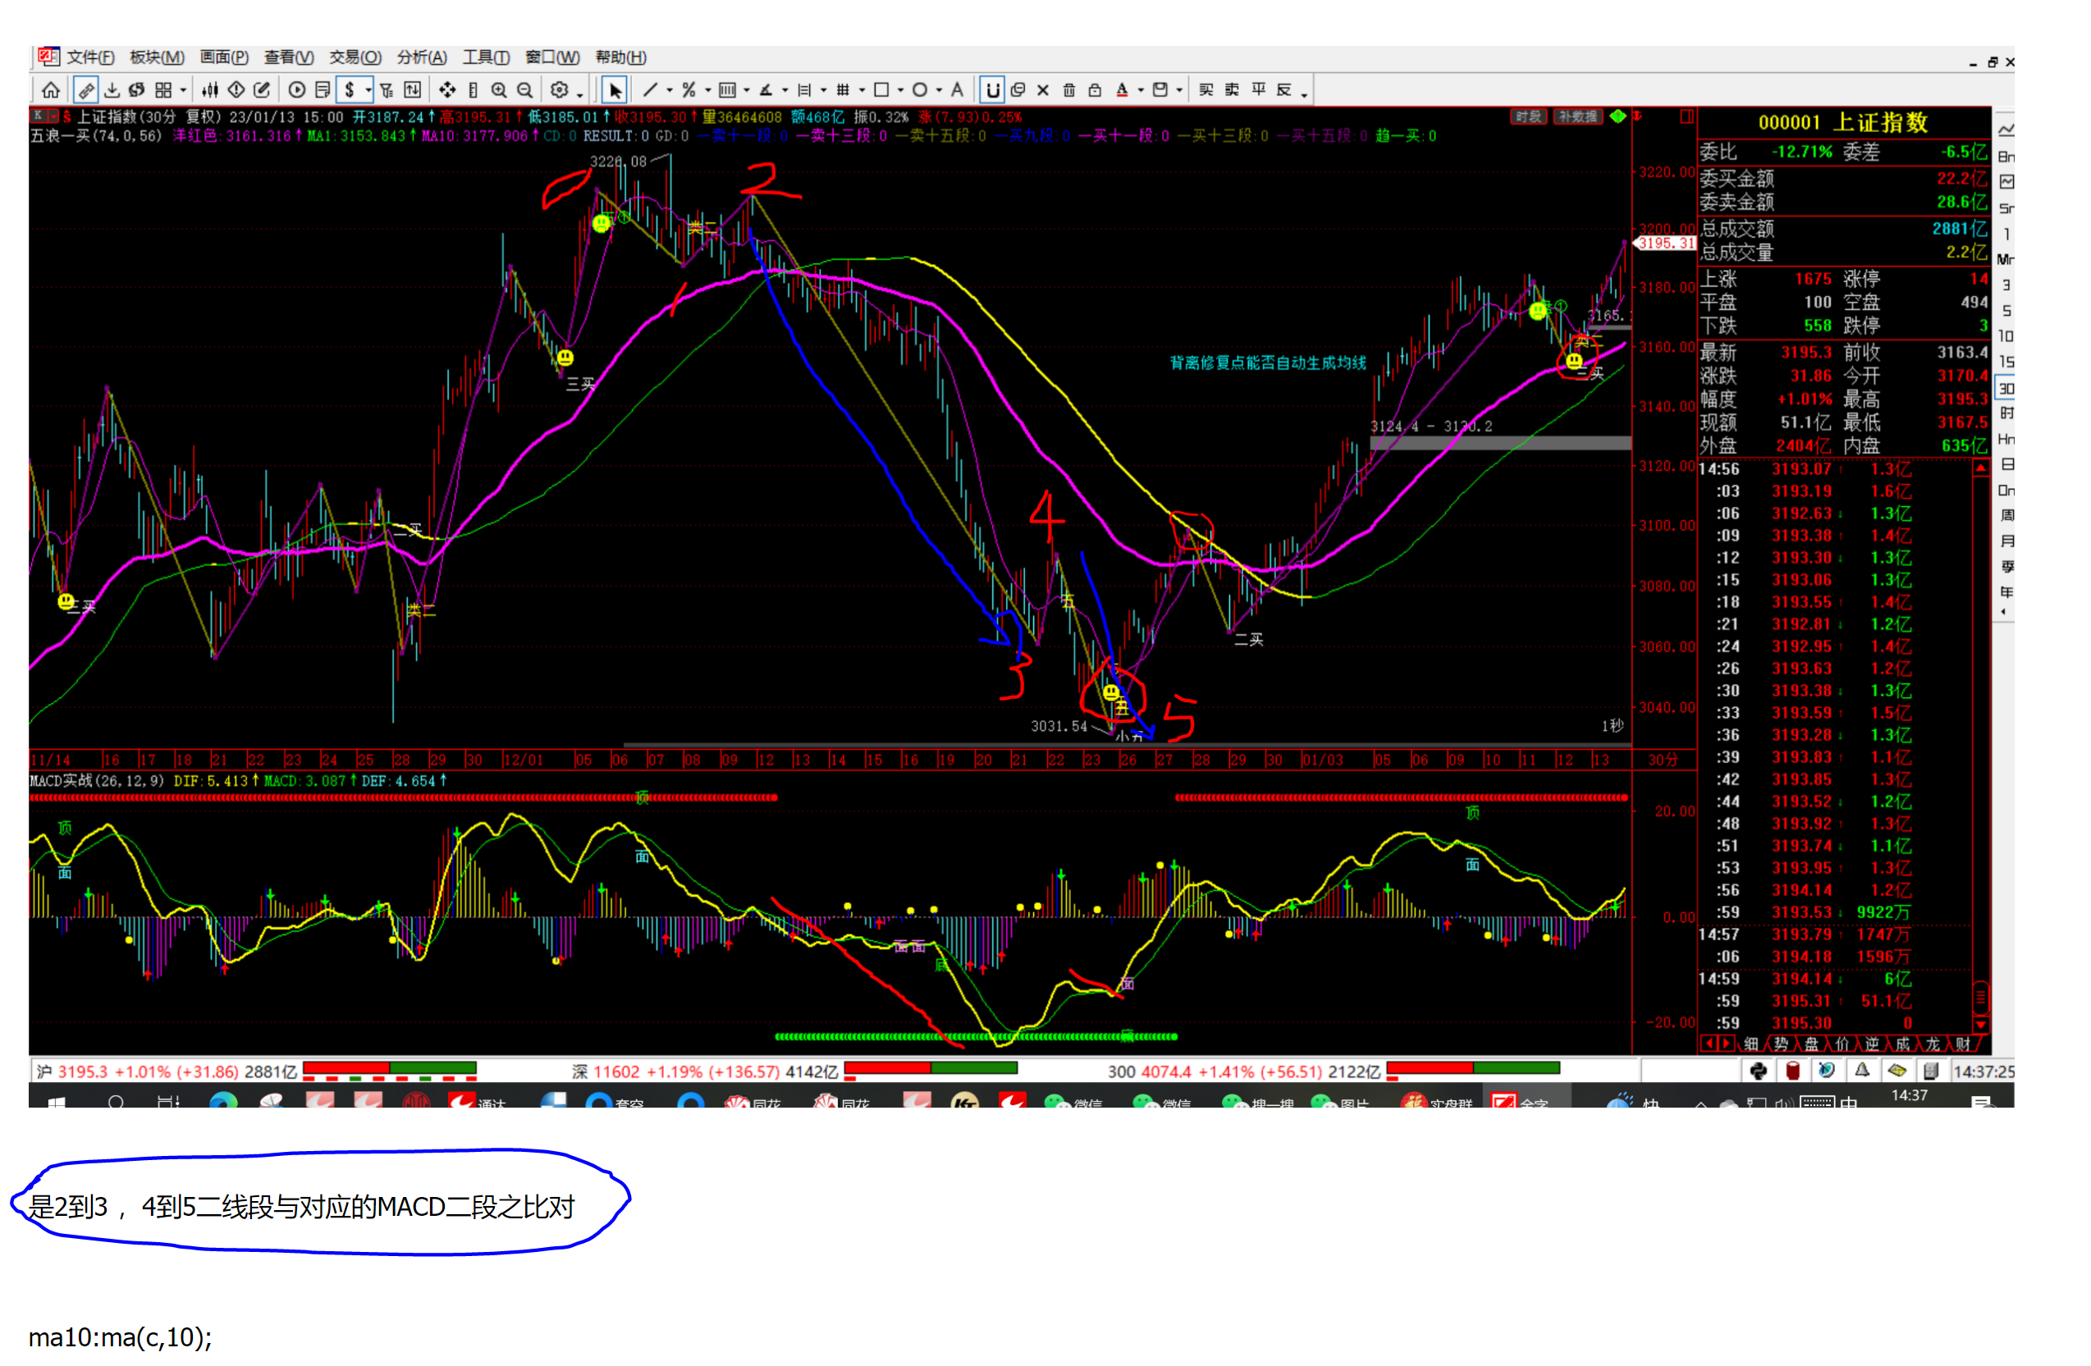Select the rectangle drawing tool

click(881, 89)
